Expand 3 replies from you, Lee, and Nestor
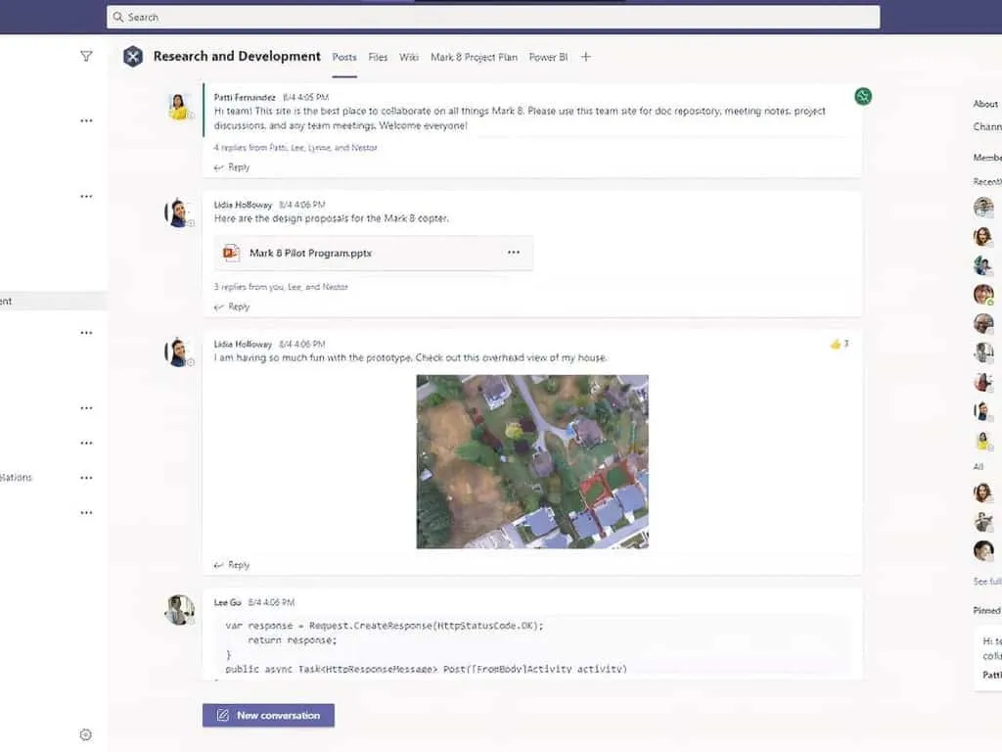 point(281,287)
